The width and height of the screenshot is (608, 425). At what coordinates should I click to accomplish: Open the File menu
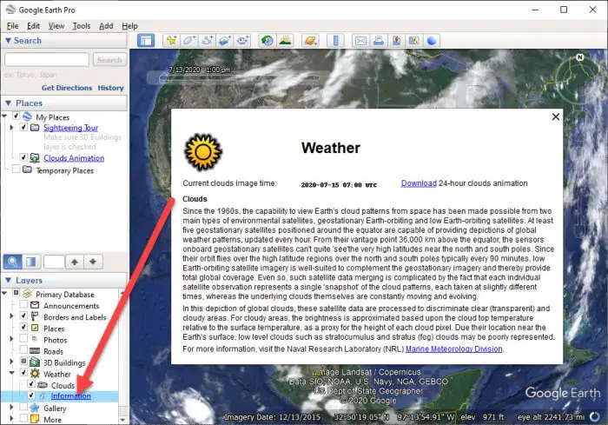click(x=12, y=25)
